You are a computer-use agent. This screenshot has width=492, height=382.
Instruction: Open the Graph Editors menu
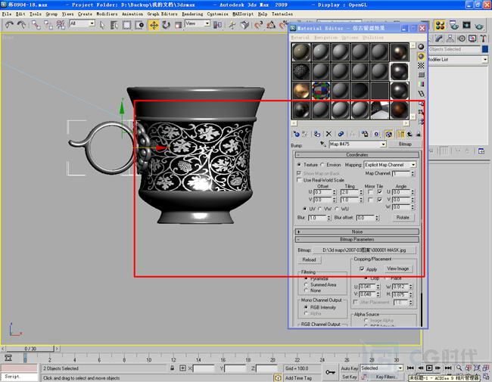click(x=162, y=14)
